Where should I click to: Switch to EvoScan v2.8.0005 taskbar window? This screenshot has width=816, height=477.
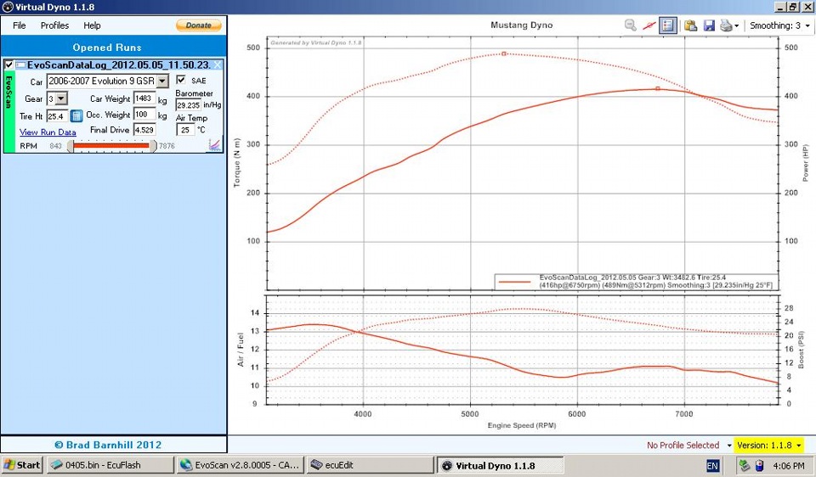pos(240,465)
